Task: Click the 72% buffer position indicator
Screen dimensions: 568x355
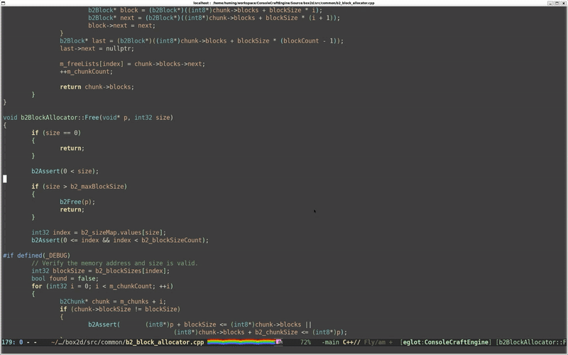Action: coord(305,342)
